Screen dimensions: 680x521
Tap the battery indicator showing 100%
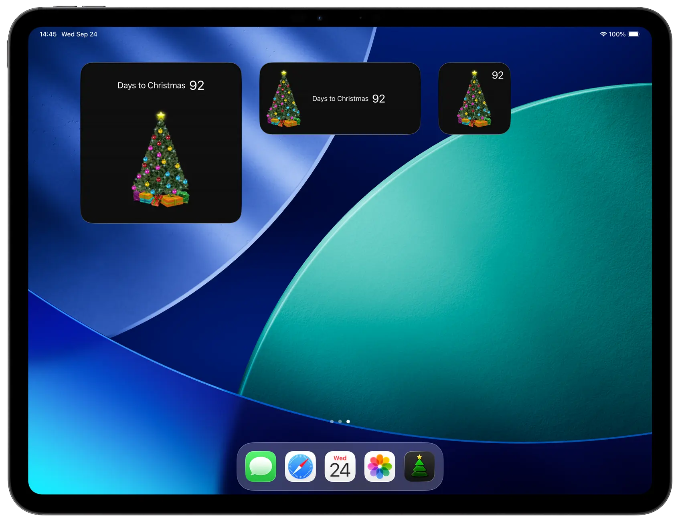point(634,34)
